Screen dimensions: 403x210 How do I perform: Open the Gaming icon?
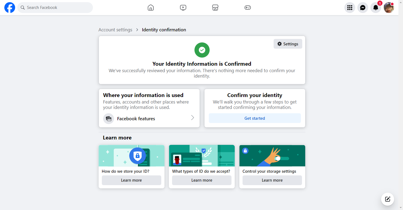pos(248,8)
